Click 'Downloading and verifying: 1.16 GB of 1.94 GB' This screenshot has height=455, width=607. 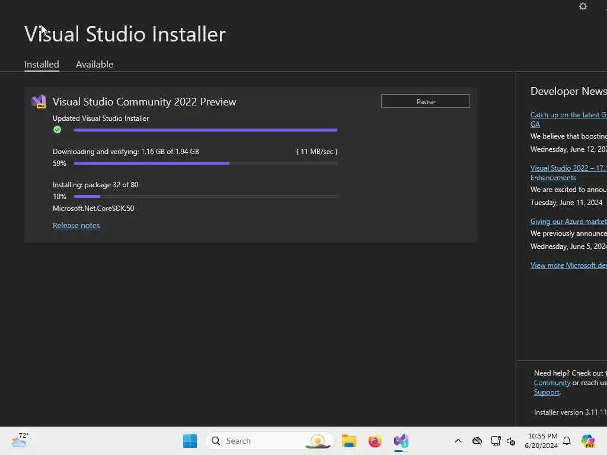[x=126, y=152]
